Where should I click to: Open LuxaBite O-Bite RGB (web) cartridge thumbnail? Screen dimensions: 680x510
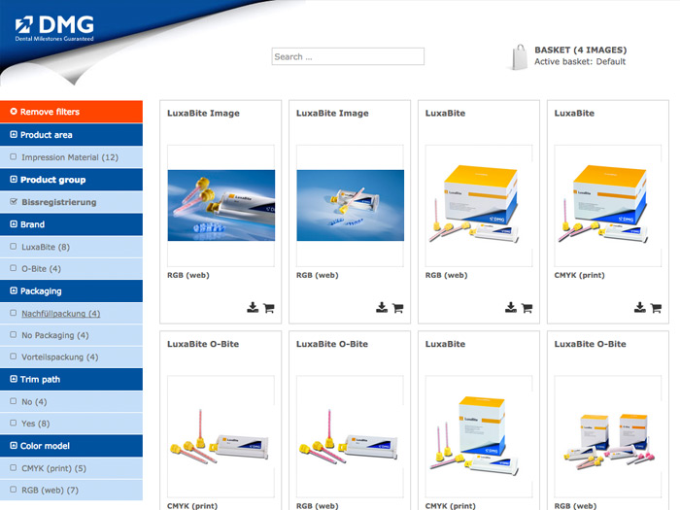point(351,436)
